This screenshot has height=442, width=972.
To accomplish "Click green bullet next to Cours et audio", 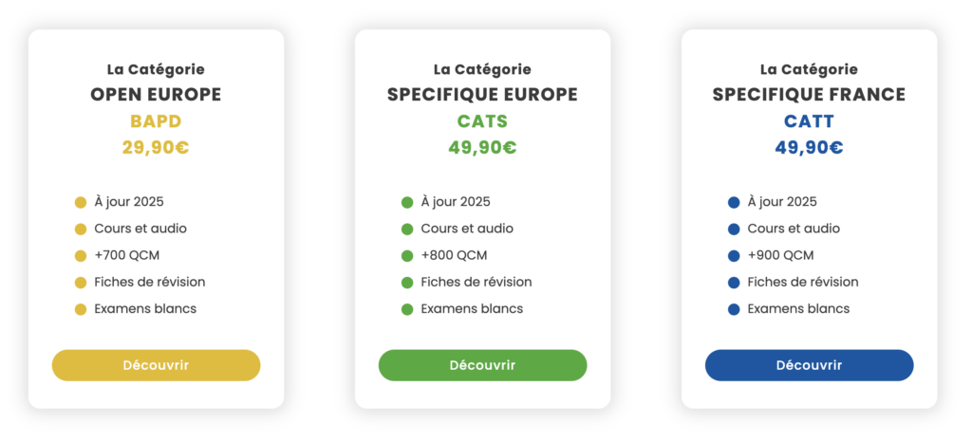I will (407, 230).
